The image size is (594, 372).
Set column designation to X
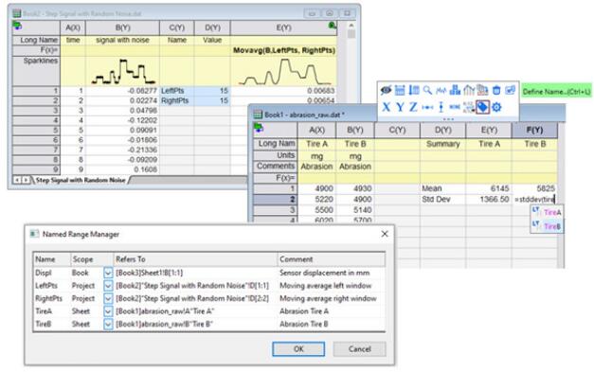(x=386, y=107)
